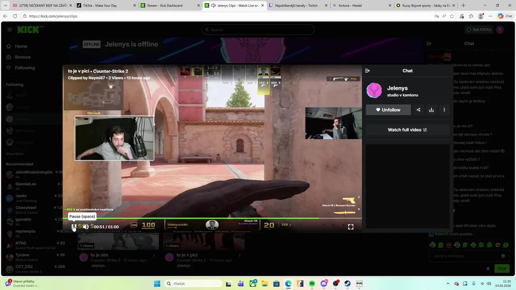Switch to the fortuna - Hledat tab
516x290 pixels.
click(x=361, y=6)
